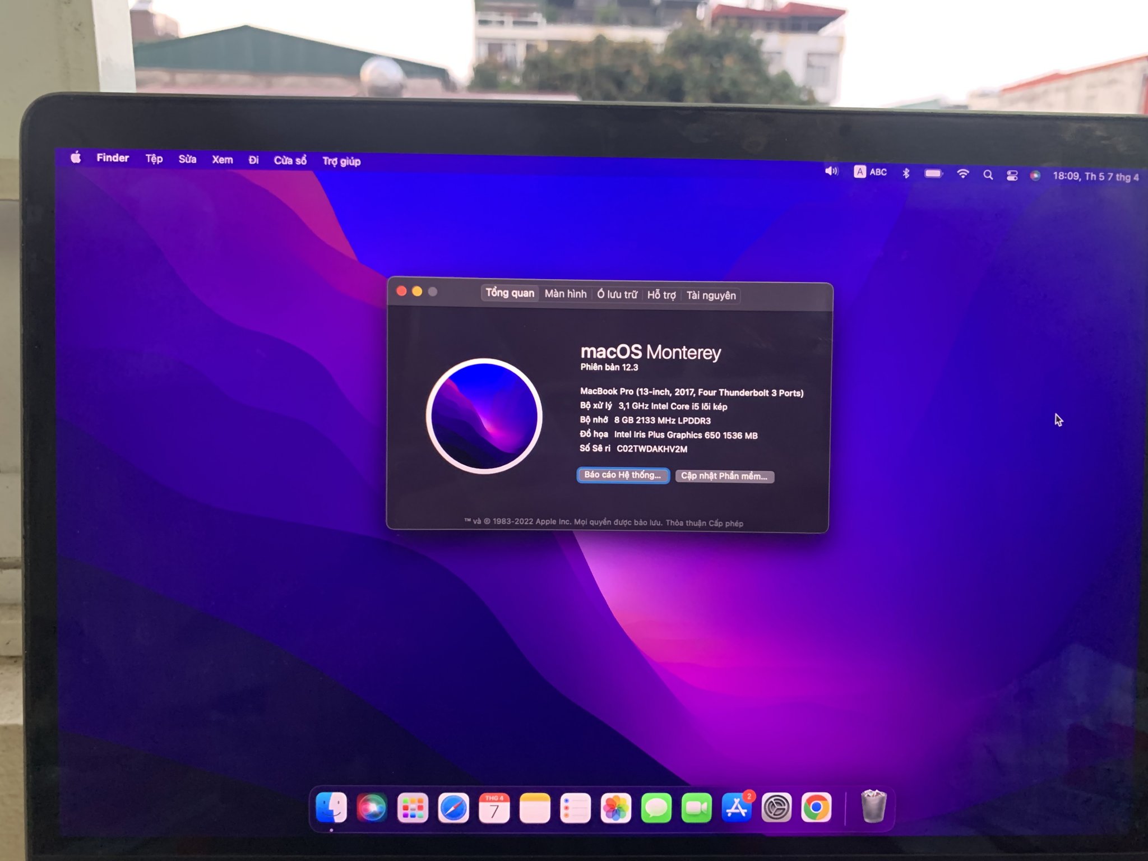Launch Google Chrome from the Dock
1148x861 pixels.
point(816,808)
